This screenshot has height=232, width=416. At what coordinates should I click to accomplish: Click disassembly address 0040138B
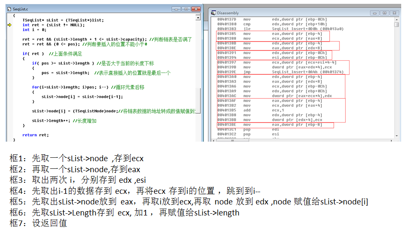point(226,43)
